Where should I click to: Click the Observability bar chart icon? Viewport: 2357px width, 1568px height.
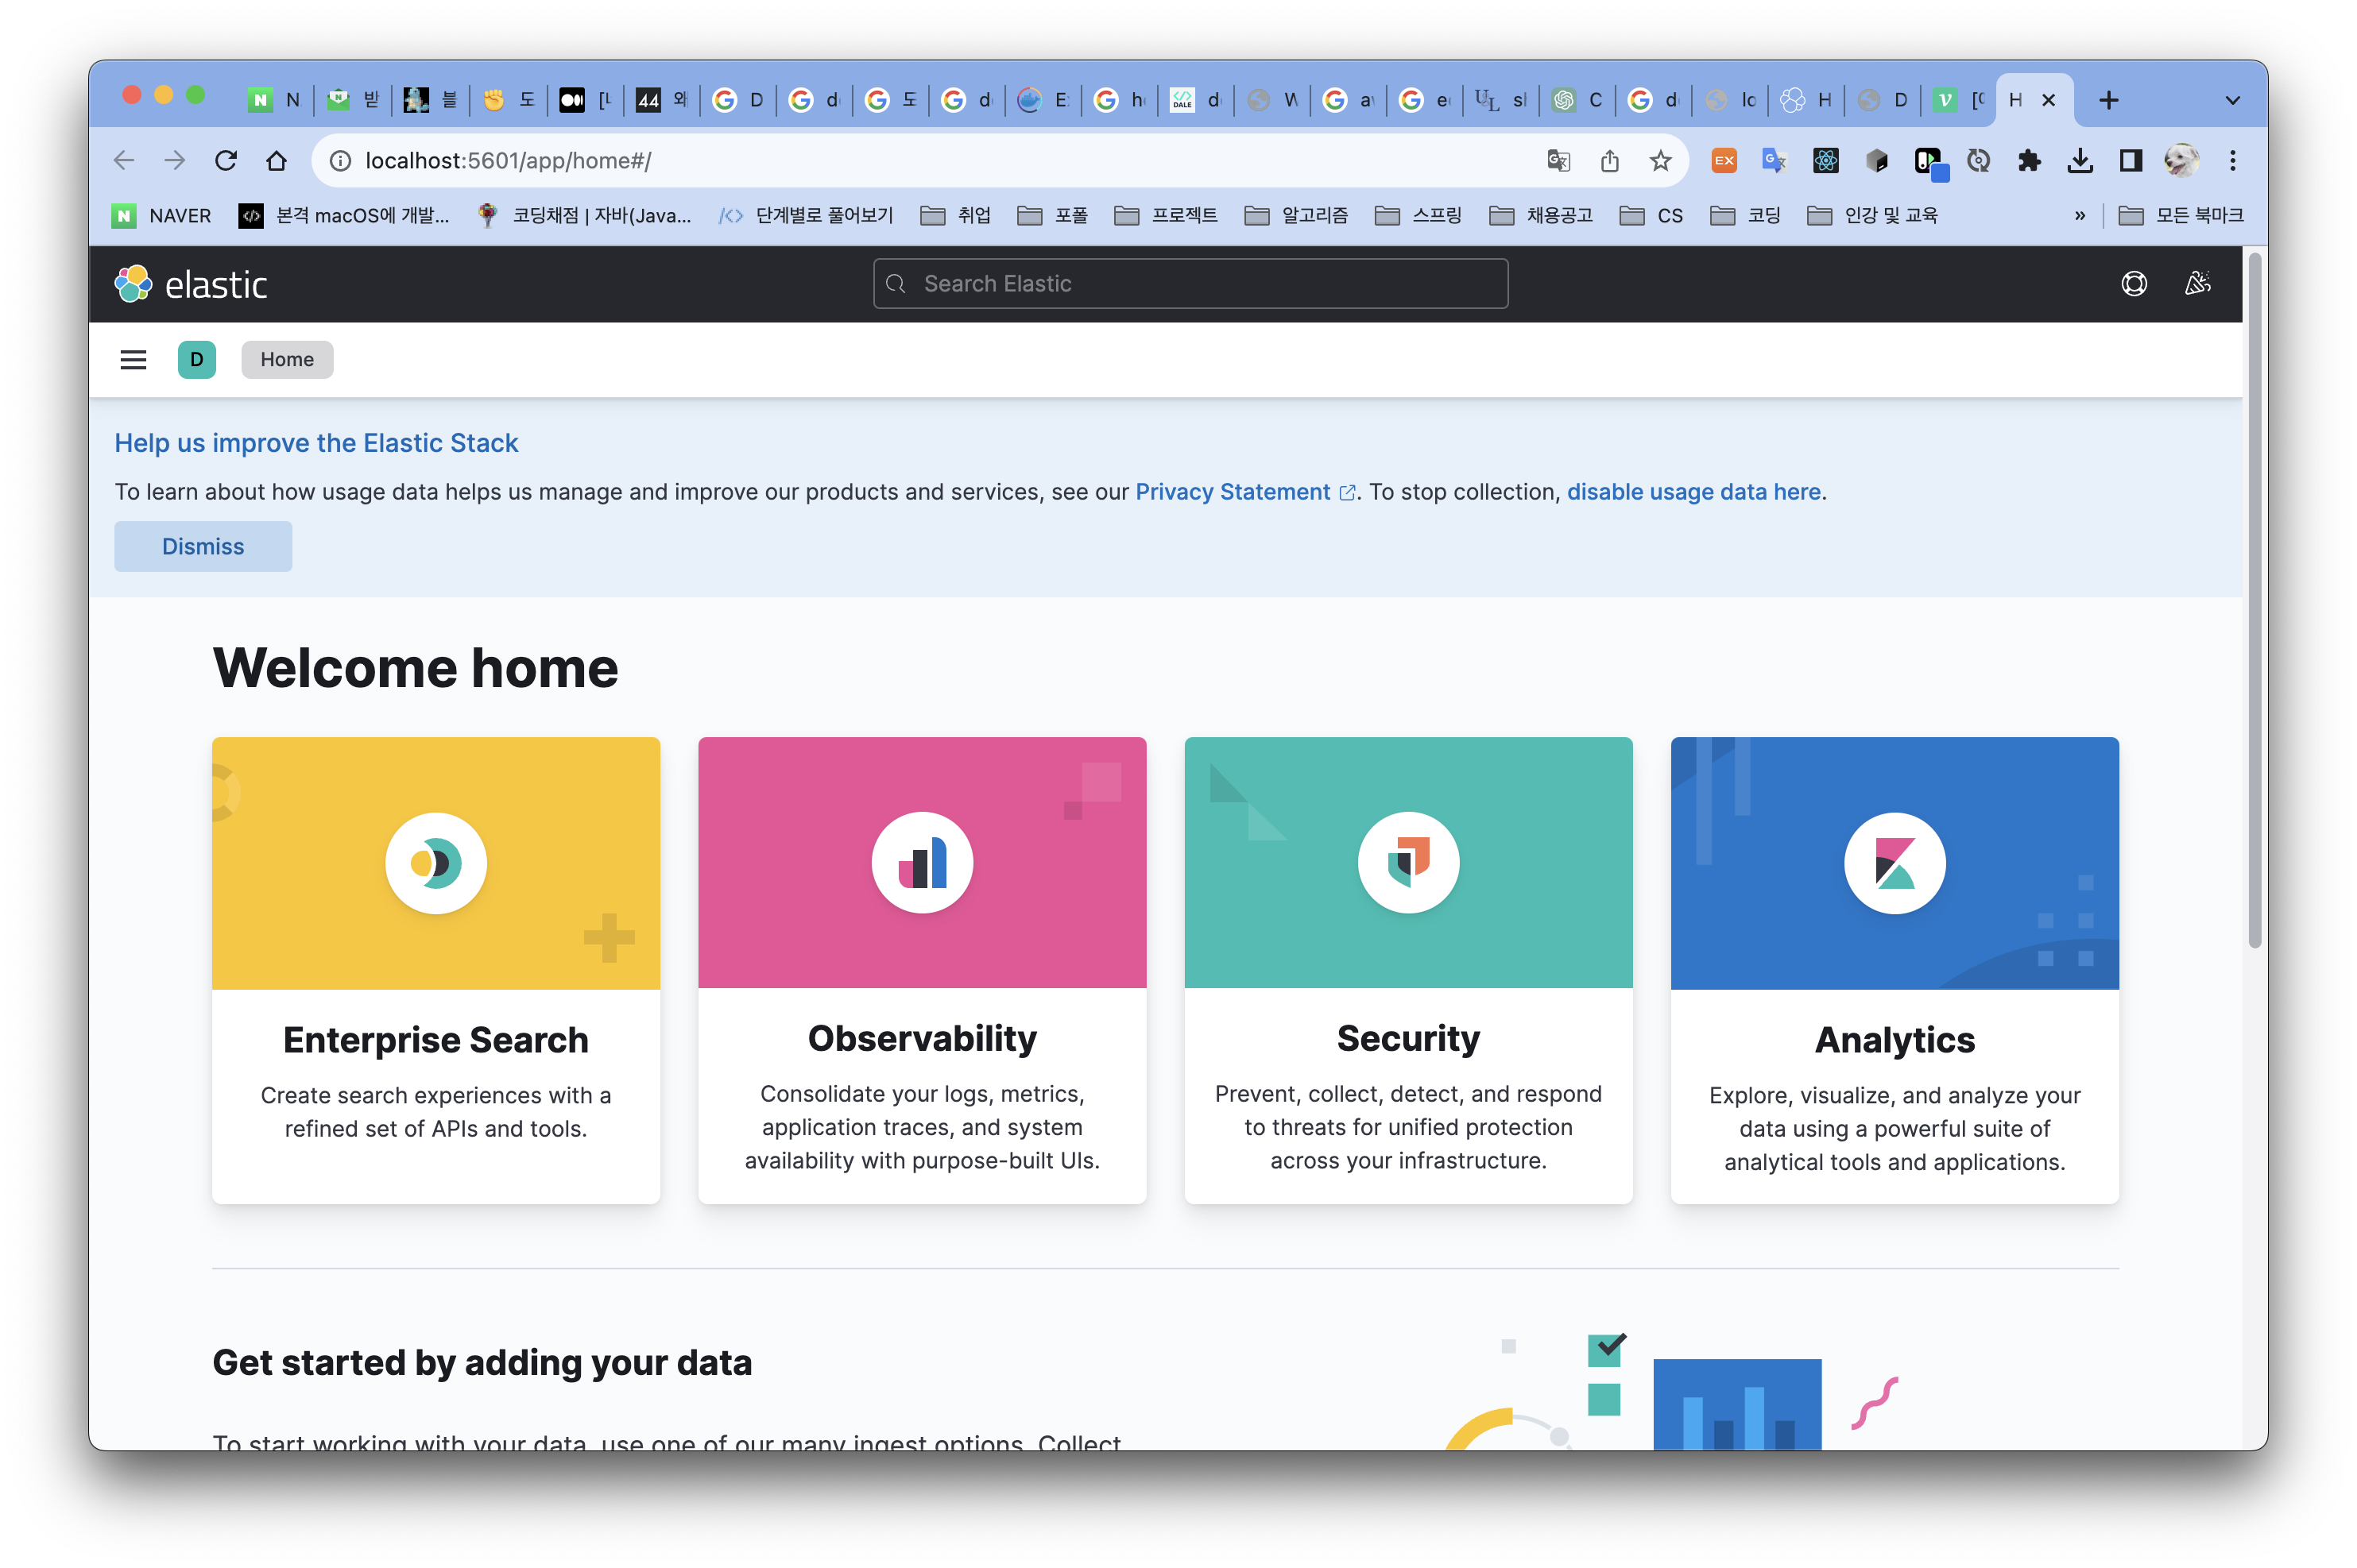click(921, 863)
